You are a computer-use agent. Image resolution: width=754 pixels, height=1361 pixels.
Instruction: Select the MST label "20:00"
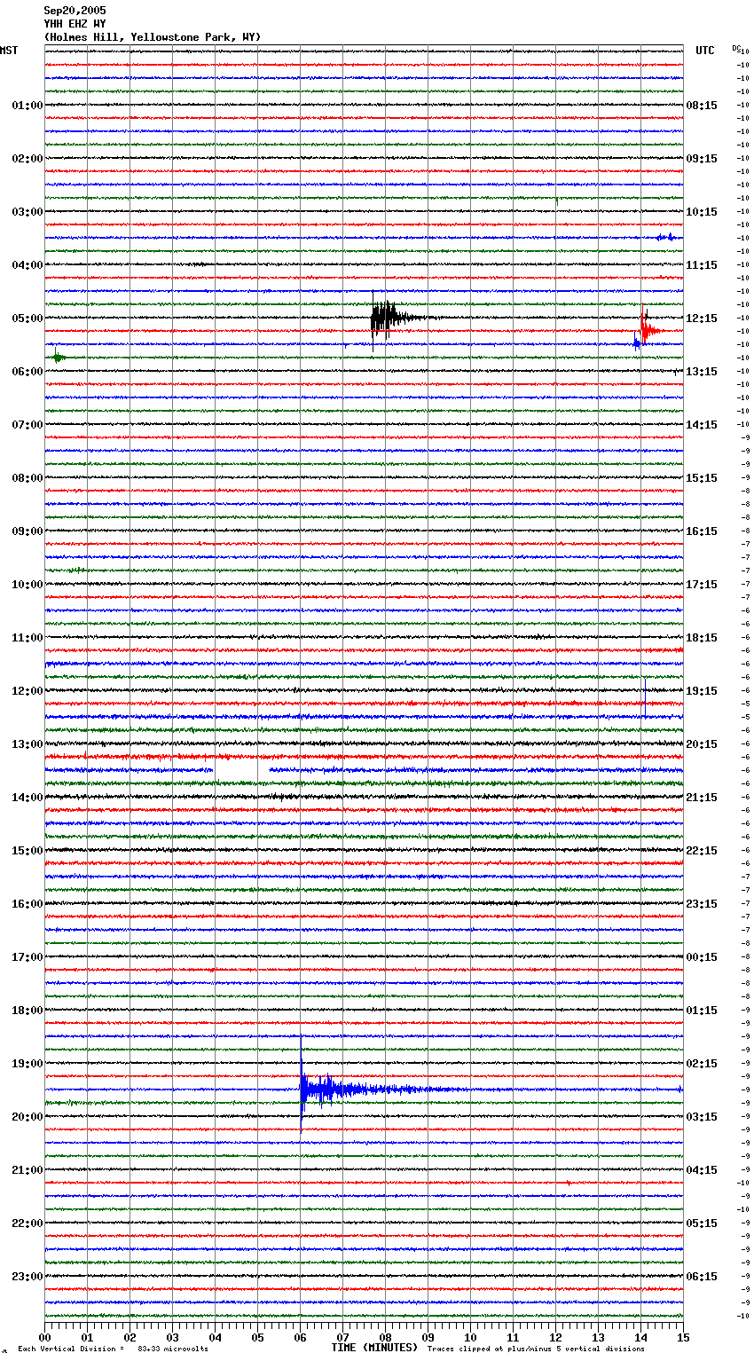(x=27, y=1117)
